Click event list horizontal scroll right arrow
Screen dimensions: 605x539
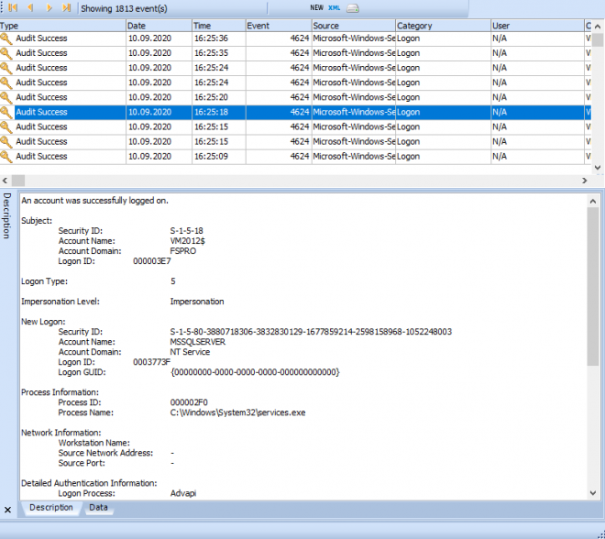(x=585, y=181)
